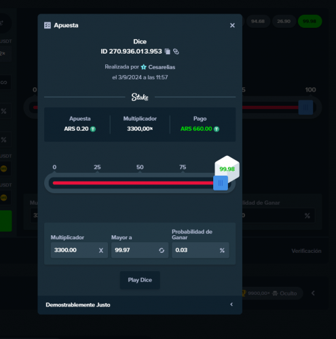Click the background game slider handle

(x=305, y=108)
